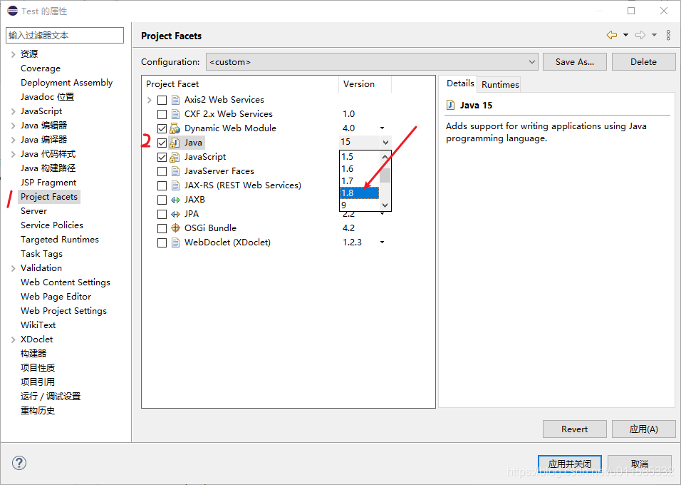681x485 pixels.
Task: Click the Project Facet column header
Action: coord(240,84)
